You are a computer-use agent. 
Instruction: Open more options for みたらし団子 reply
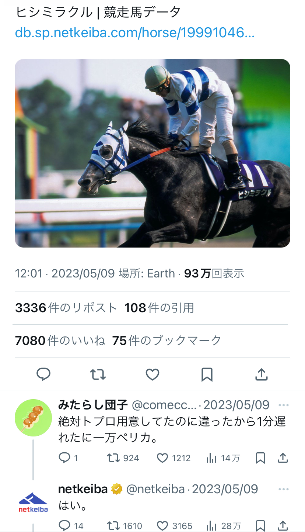point(284,405)
